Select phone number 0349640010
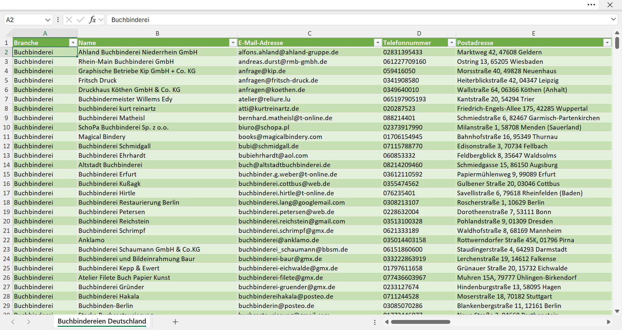 point(419,90)
